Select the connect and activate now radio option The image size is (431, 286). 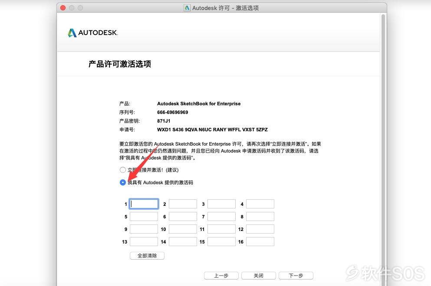122,170
